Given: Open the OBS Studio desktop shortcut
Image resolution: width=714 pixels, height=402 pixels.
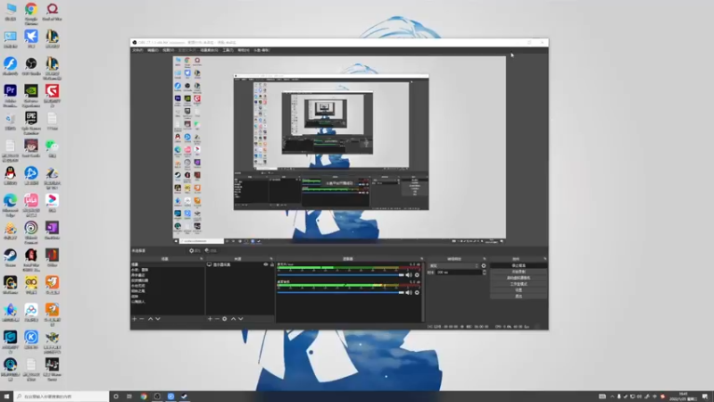Looking at the screenshot, I should click(x=31, y=66).
